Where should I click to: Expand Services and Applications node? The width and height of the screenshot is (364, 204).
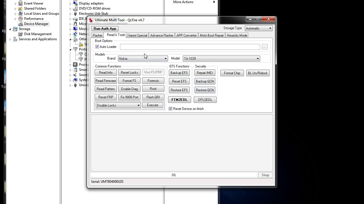(x=10, y=39)
